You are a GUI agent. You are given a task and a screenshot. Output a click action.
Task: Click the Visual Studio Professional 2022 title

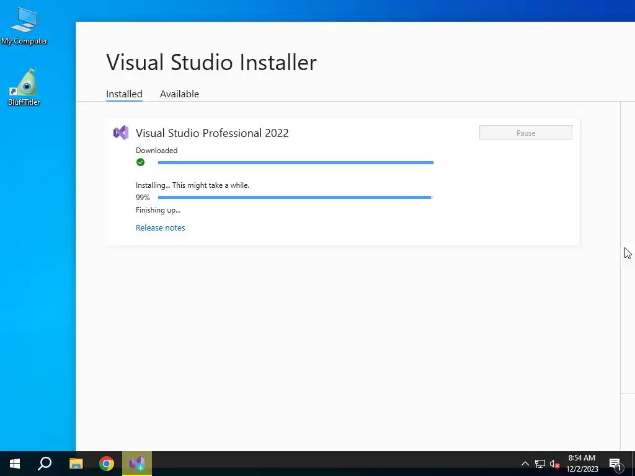(x=212, y=133)
